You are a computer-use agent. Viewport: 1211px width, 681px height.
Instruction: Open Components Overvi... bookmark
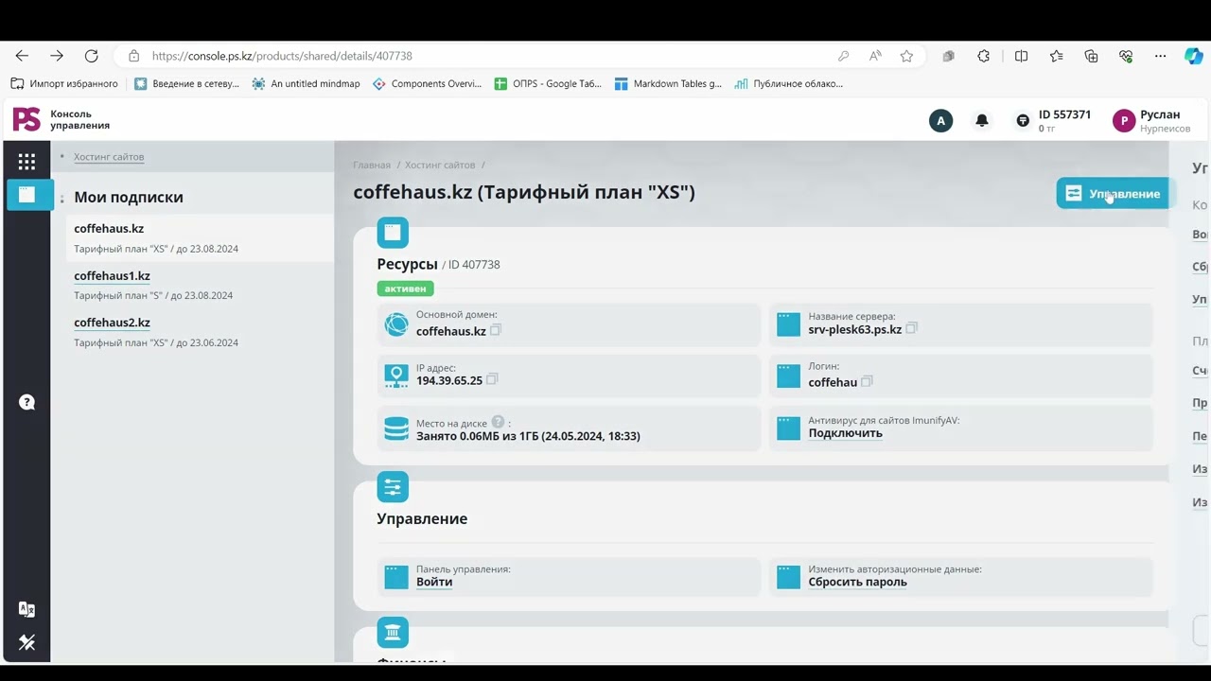point(427,83)
